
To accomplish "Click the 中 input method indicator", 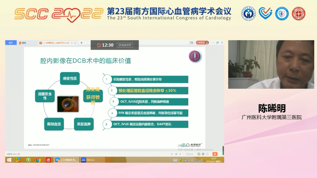I will [197, 160].
